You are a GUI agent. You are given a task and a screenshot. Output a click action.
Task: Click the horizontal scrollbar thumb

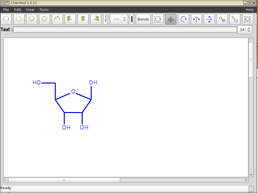click(64, 180)
